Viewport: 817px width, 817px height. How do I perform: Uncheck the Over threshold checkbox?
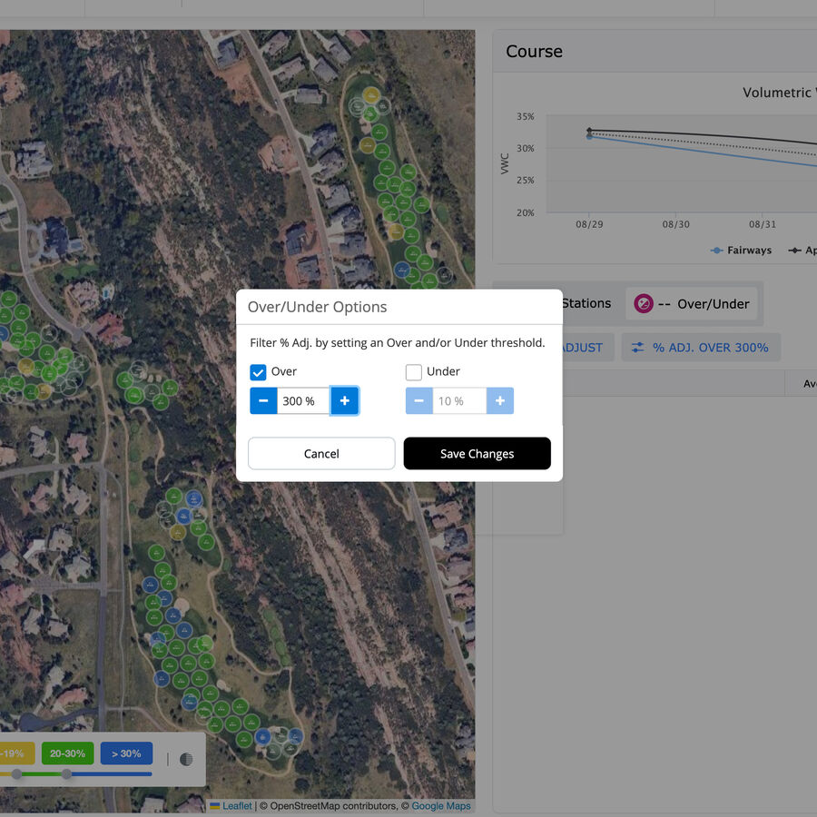[258, 372]
